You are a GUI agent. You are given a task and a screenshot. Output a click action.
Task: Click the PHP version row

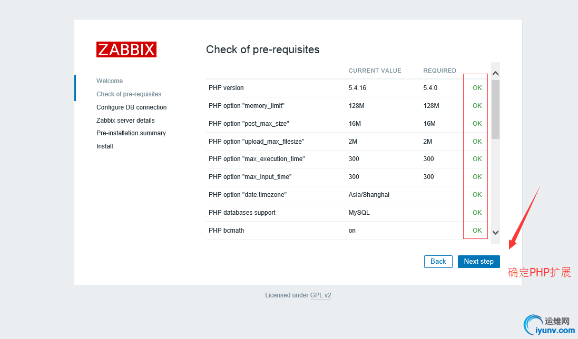[x=347, y=88]
